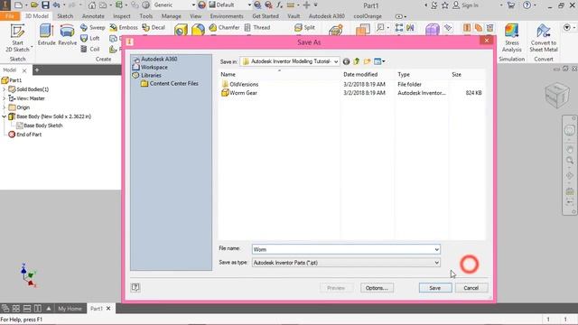Start a 2D Sketch
This screenshot has width=578, height=325.
[17, 38]
